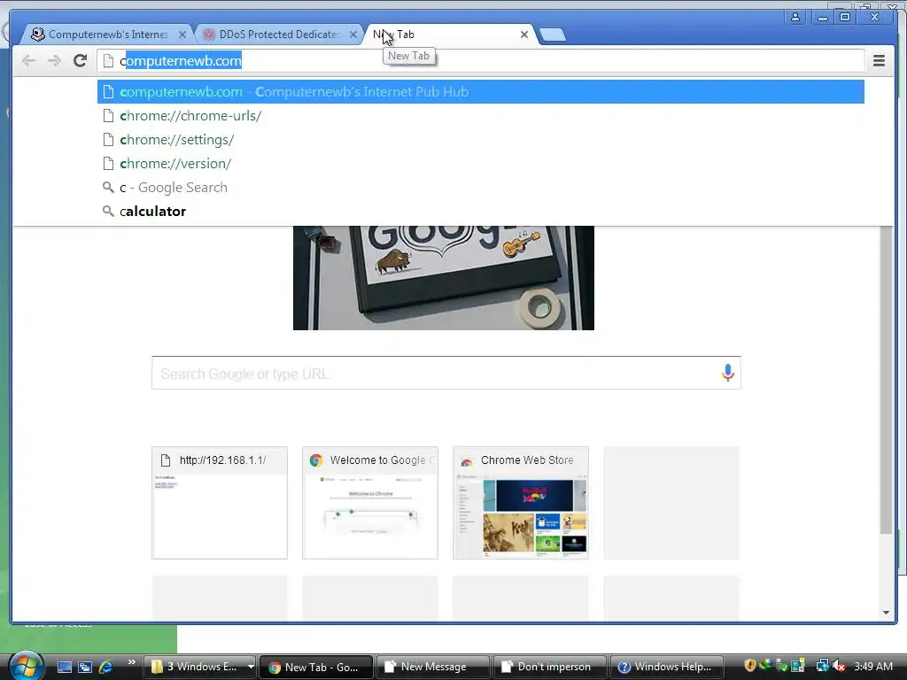Click the Chrome Web Store tile favicon

[466, 461]
